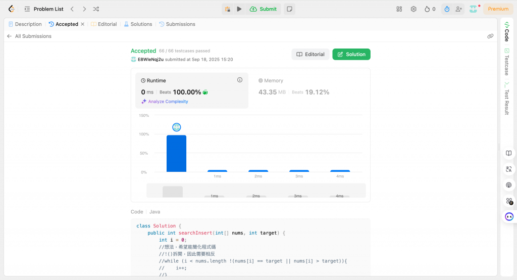Screen dimensions: 517x280
Task: Go to next problem arrow
Action: [x=84, y=9]
